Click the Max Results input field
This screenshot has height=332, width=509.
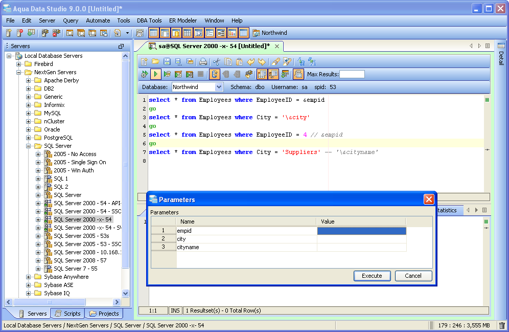[352, 74]
